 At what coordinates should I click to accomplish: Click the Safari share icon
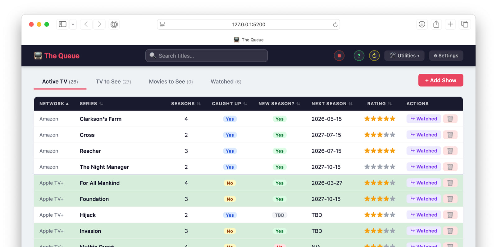(436, 24)
